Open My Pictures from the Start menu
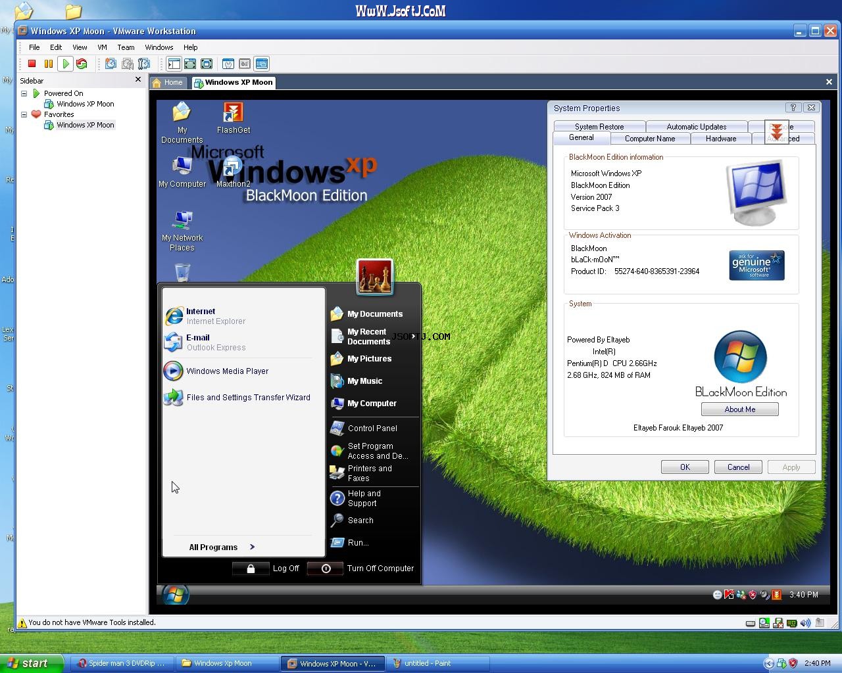Viewport: 842px width, 673px height. [373, 359]
